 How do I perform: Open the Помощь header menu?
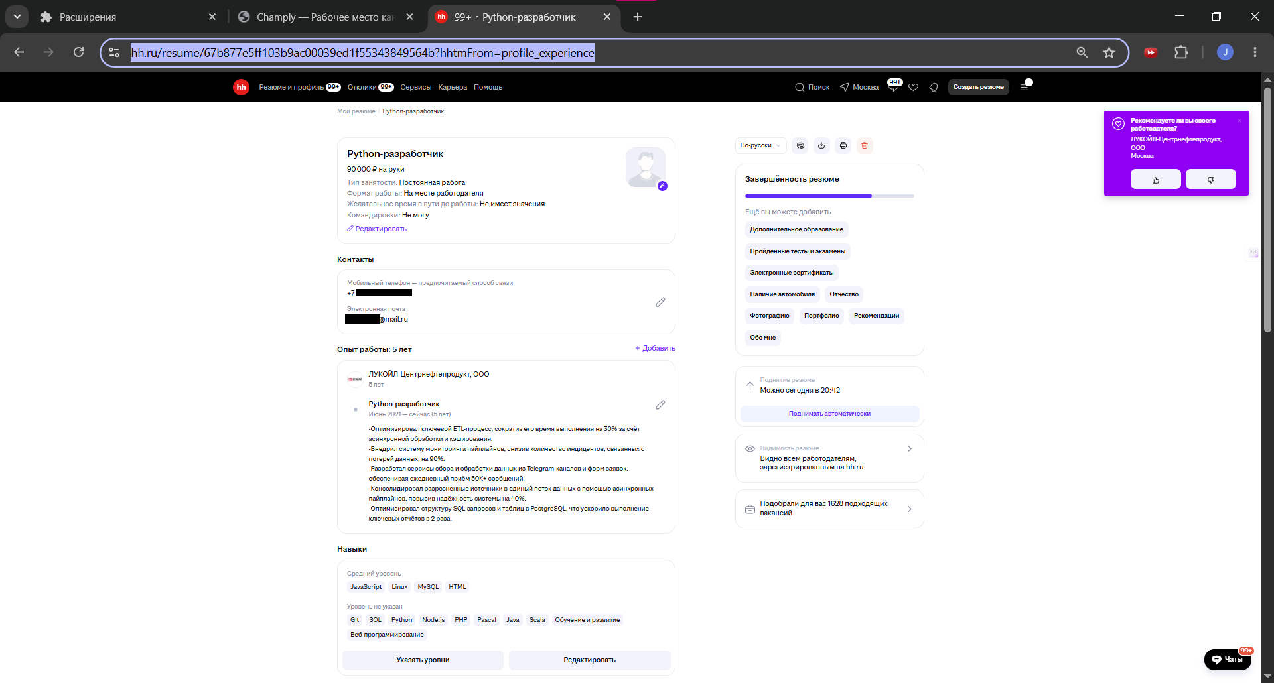pos(488,87)
